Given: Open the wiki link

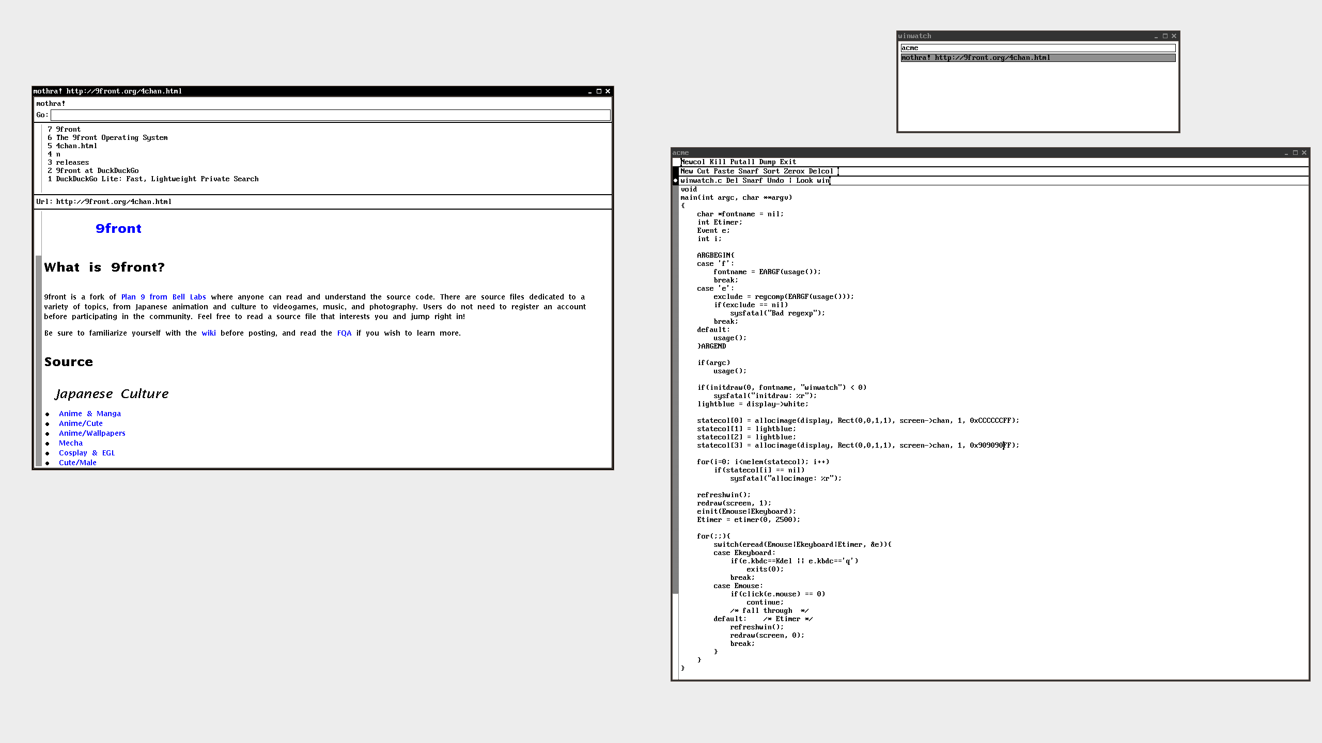Looking at the screenshot, I should click(209, 333).
